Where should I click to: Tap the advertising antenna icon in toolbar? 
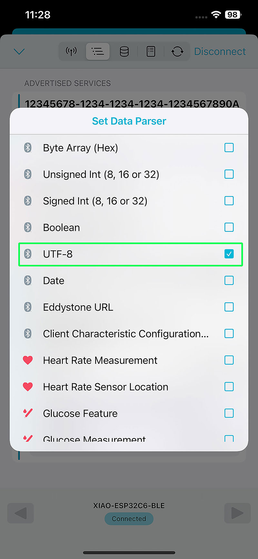[71, 51]
